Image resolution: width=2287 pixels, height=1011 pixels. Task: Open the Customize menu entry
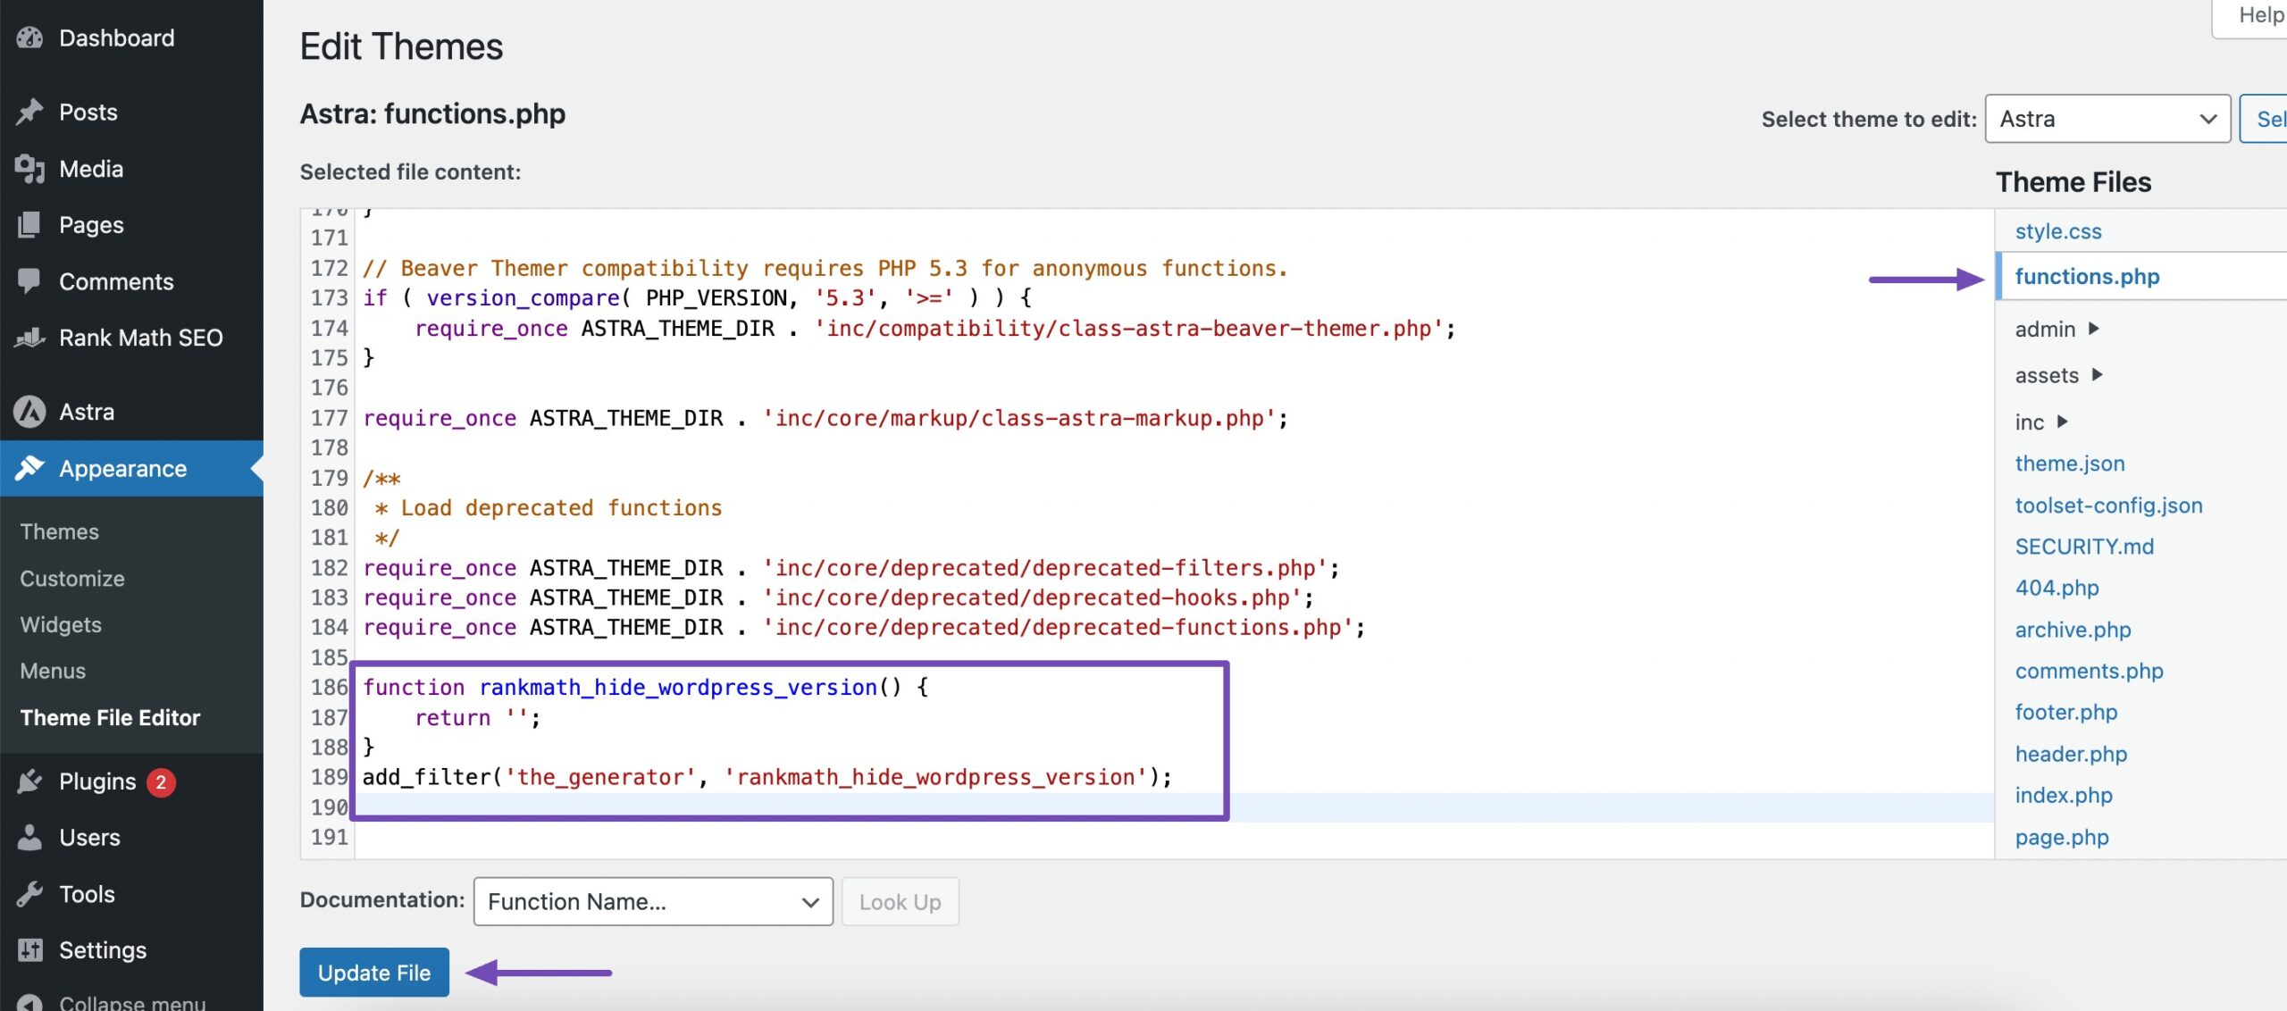click(x=71, y=578)
